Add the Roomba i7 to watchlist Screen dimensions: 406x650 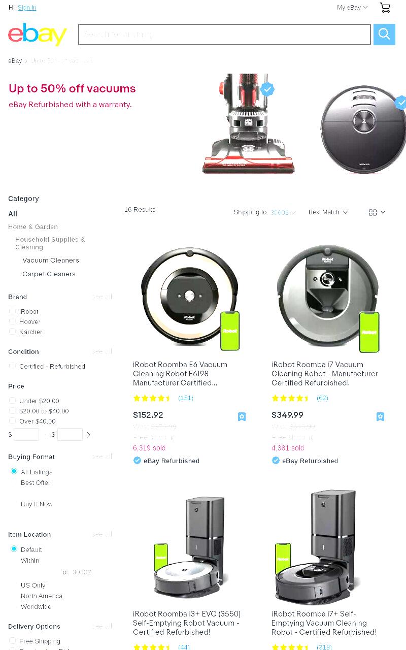tap(381, 416)
